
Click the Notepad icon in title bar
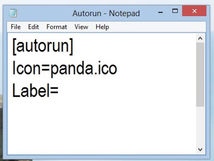pyautogui.click(x=13, y=13)
